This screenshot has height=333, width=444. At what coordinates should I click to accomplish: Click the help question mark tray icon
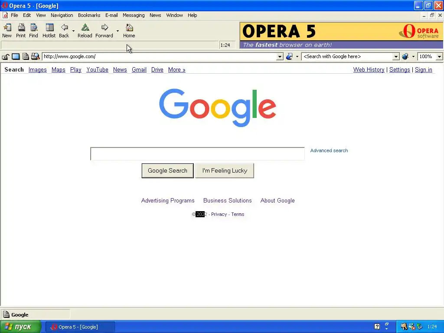point(377,326)
